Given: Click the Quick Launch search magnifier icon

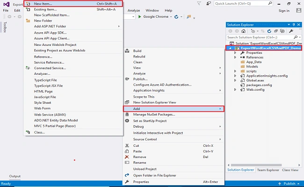Looking at the screenshot, I should point(270,3).
